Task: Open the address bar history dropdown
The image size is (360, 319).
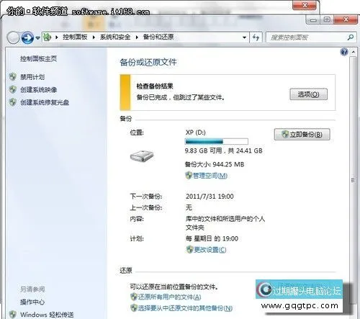Action: point(244,37)
